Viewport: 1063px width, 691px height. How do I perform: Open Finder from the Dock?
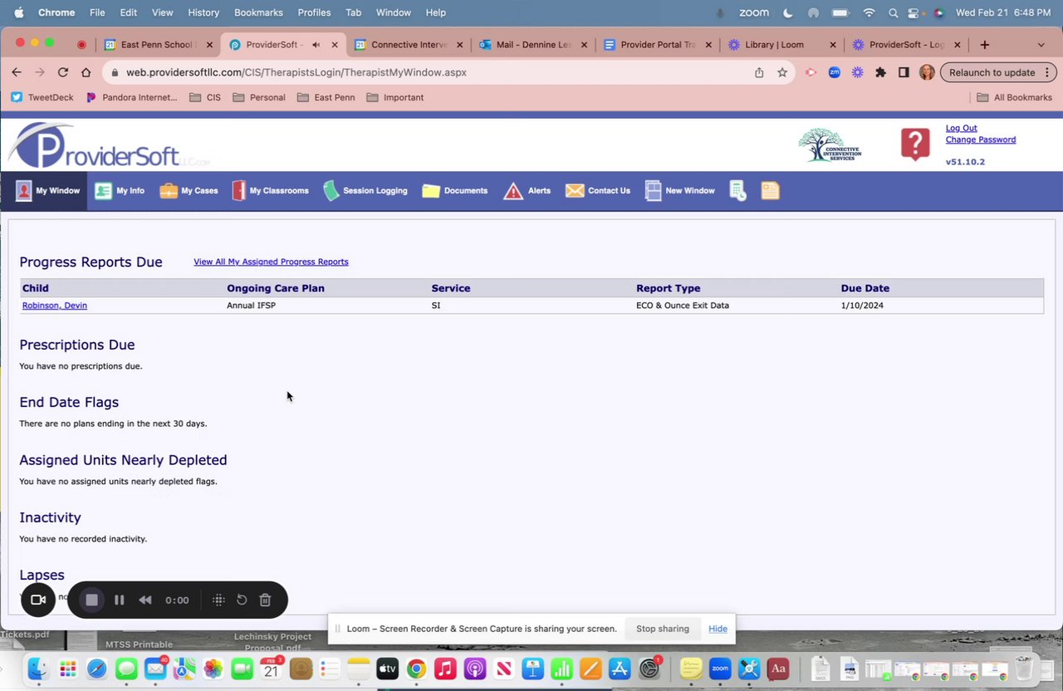(38, 669)
